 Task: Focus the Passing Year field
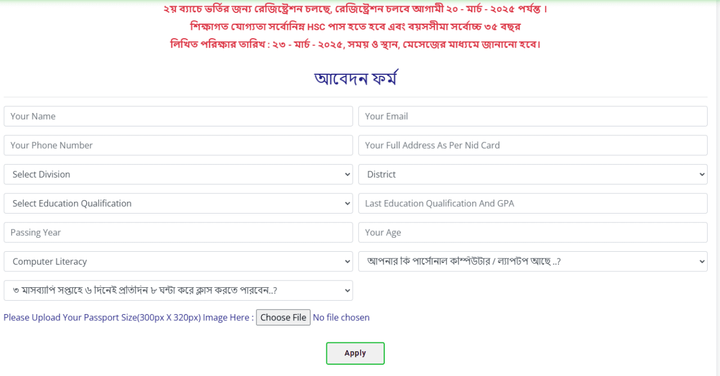(x=178, y=233)
